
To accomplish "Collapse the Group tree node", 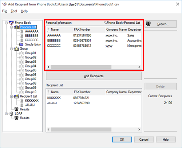I will (x=12, y=49).
